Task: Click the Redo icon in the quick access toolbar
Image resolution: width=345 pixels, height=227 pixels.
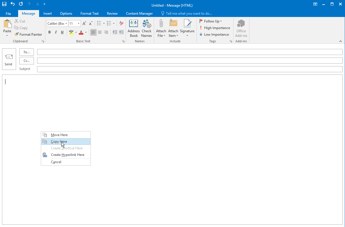Action: (x=21, y=4)
